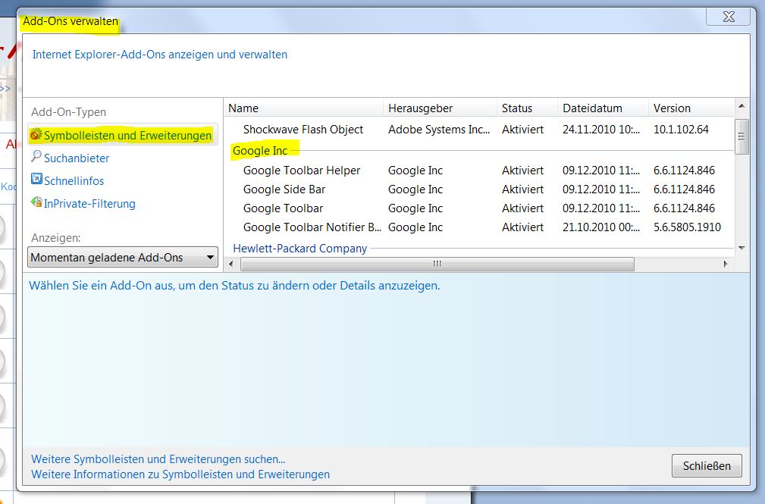Sort list by Version column header
Image resolution: width=765 pixels, height=504 pixels.
click(x=691, y=108)
